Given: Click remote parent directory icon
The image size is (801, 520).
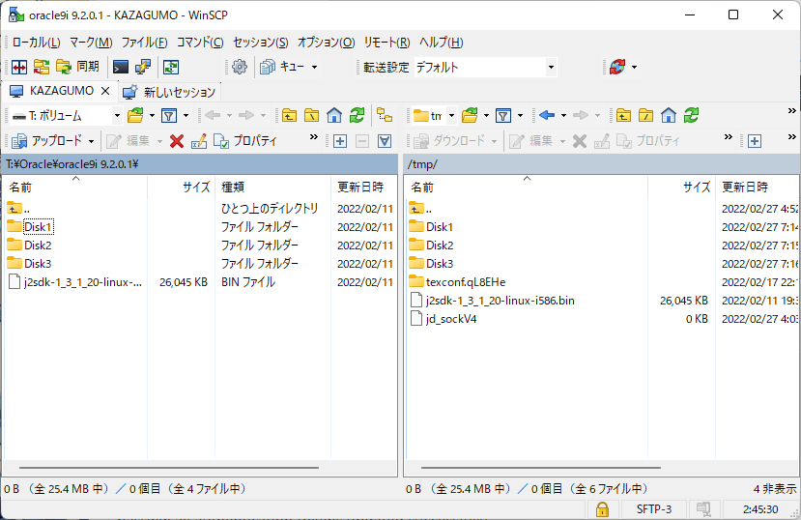Looking at the screenshot, I should (623, 115).
